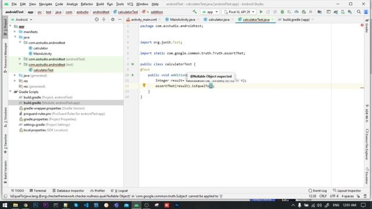
Task: Select MainActivity in project tree
Action: tap(42, 53)
